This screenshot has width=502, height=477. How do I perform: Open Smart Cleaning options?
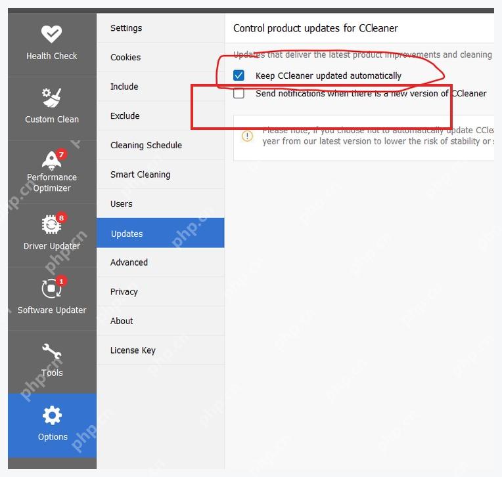click(160, 175)
